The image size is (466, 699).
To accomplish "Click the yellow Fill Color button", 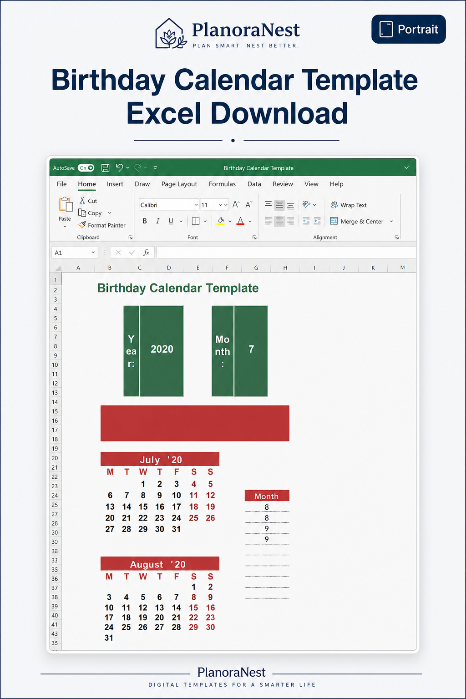I will [x=221, y=221].
